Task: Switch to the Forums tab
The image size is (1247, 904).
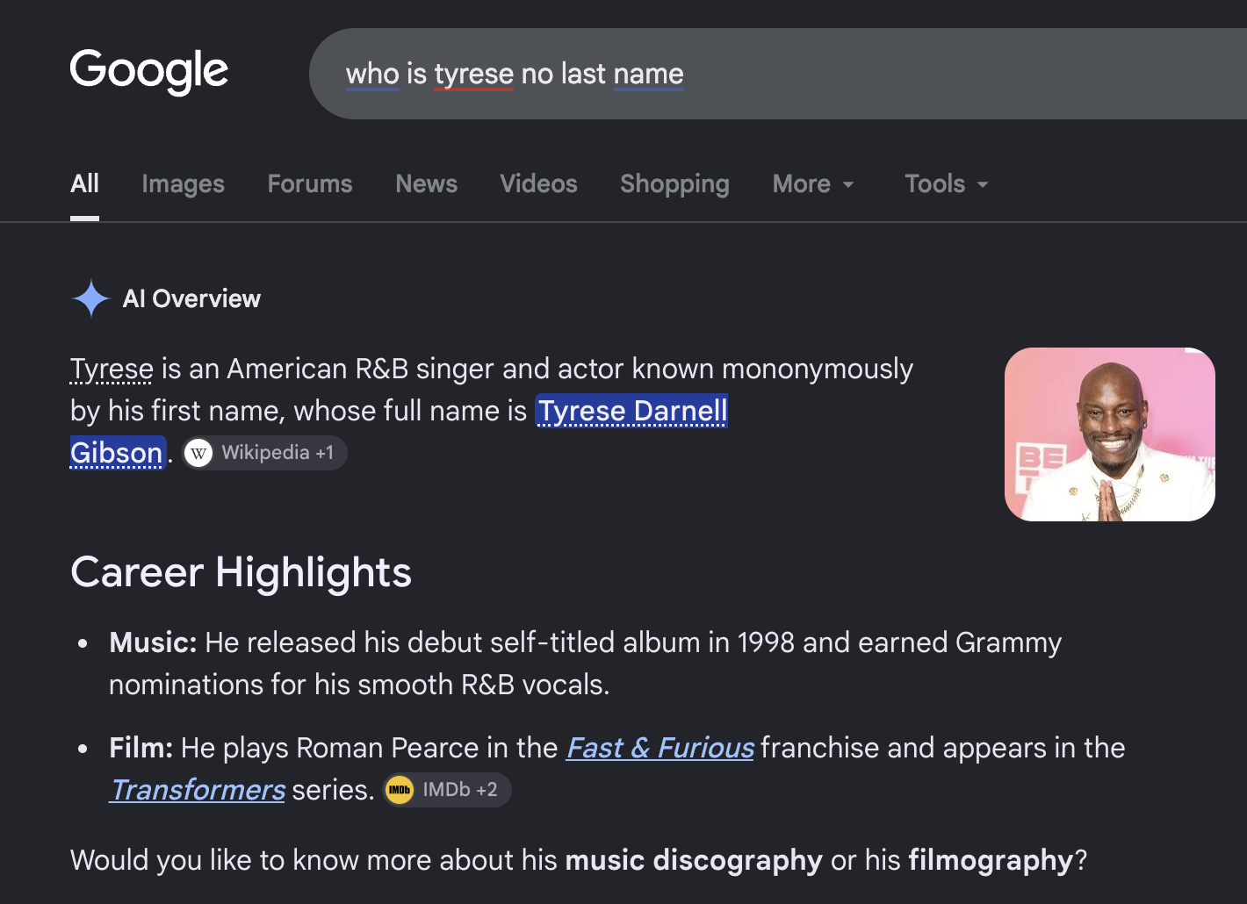Action: 310,183
